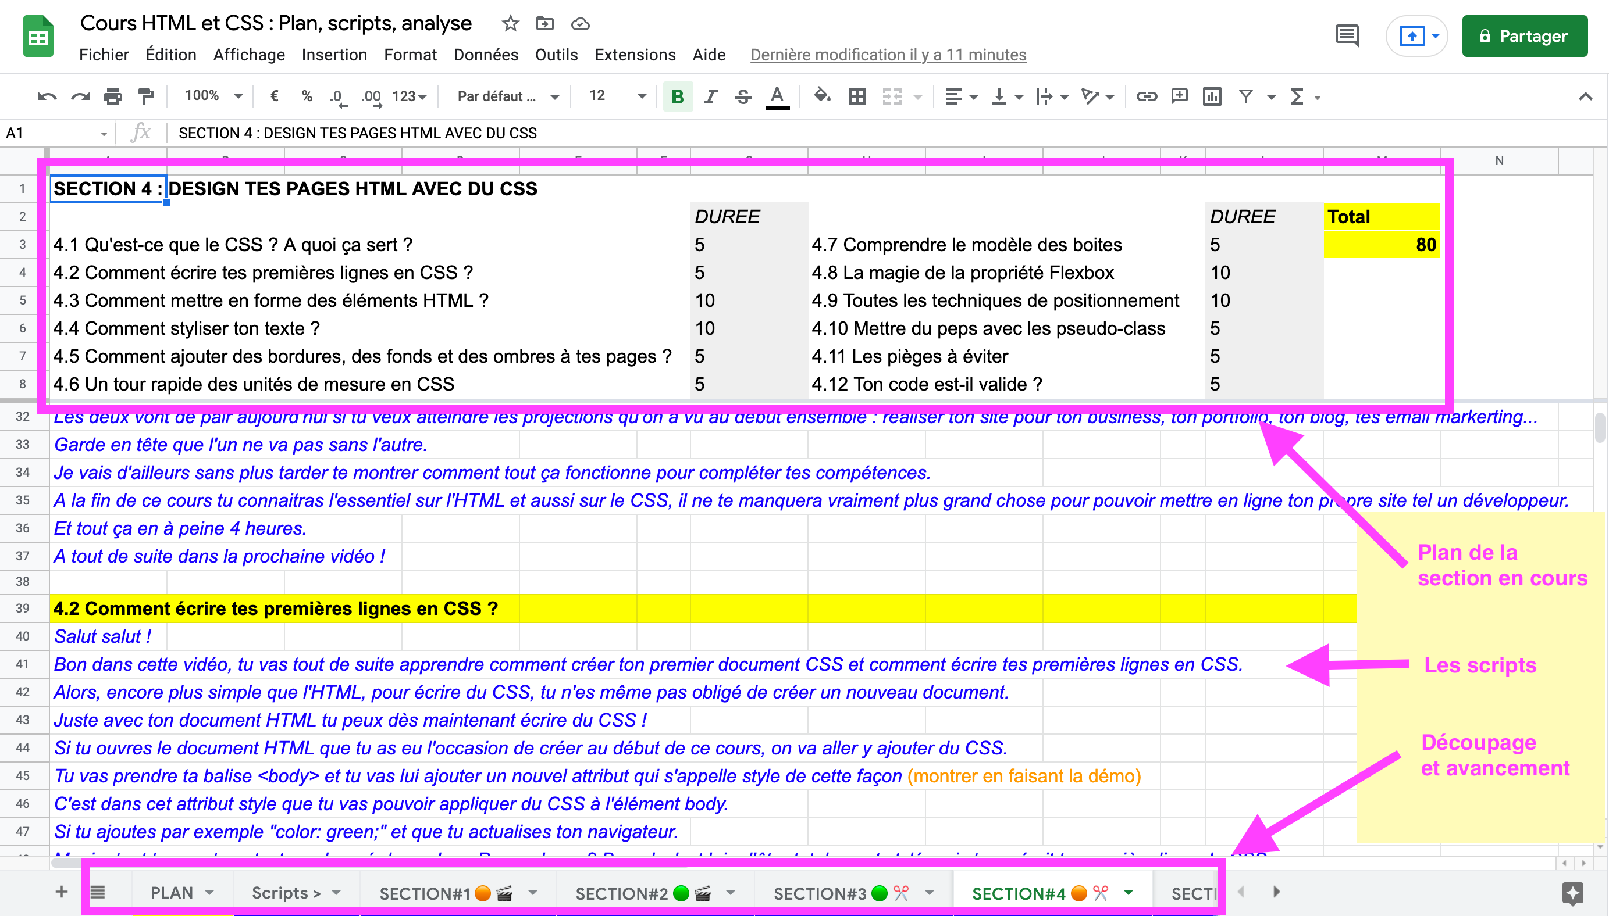Click the undo arrow icon
The image size is (1609, 916).
pos(47,96)
